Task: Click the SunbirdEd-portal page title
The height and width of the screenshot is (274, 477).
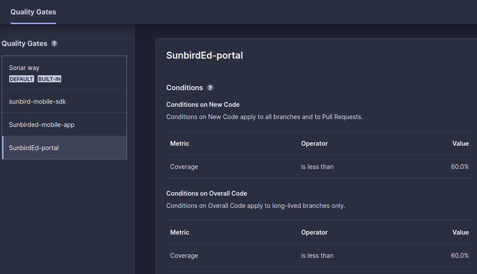Action: coord(204,55)
